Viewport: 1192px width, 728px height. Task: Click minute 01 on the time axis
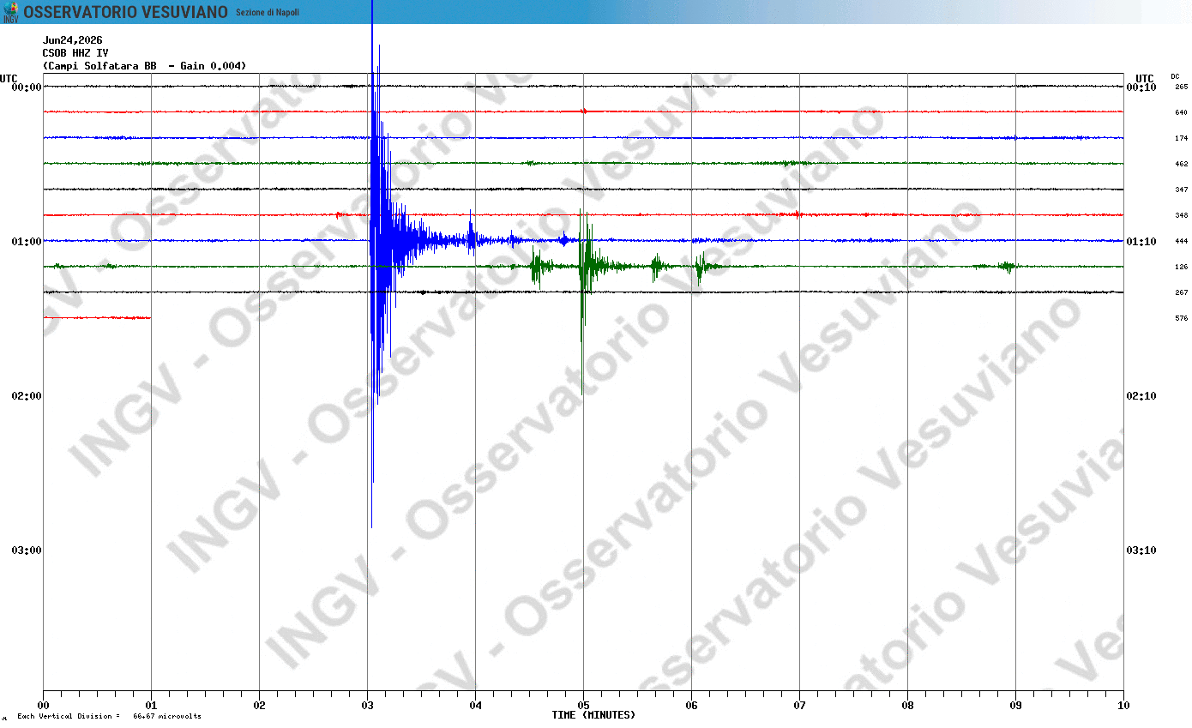[x=151, y=706]
